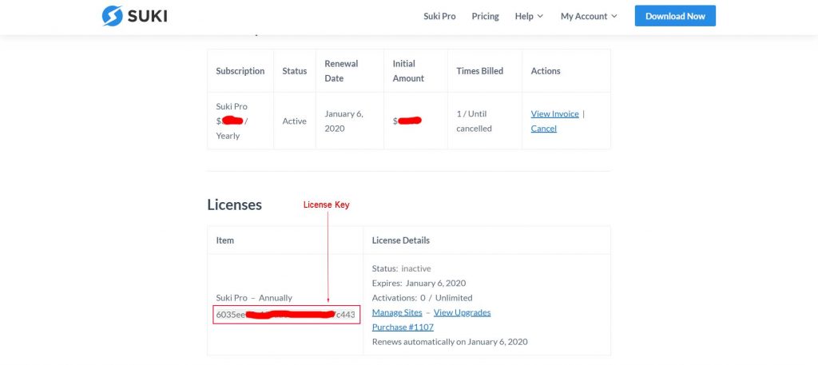Open the Suki Pro menu link
The image size is (818, 365).
click(x=439, y=16)
